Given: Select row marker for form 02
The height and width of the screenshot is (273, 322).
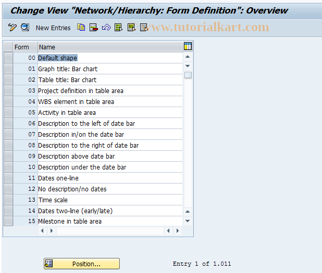Looking at the screenshot, I should pyautogui.click(x=8, y=80).
